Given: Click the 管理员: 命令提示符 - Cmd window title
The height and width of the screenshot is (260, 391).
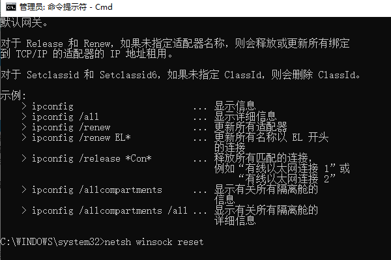Looking at the screenshot, I should tap(66, 7).
